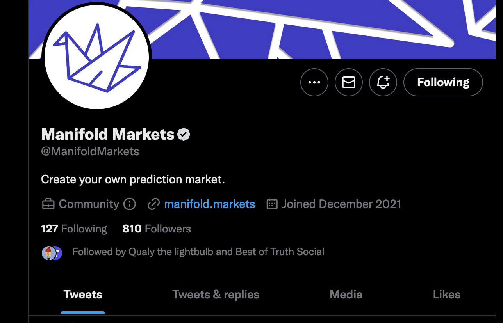Open the Likes tab
The image size is (503, 323).
pyautogui.click(x=447, y=295)
